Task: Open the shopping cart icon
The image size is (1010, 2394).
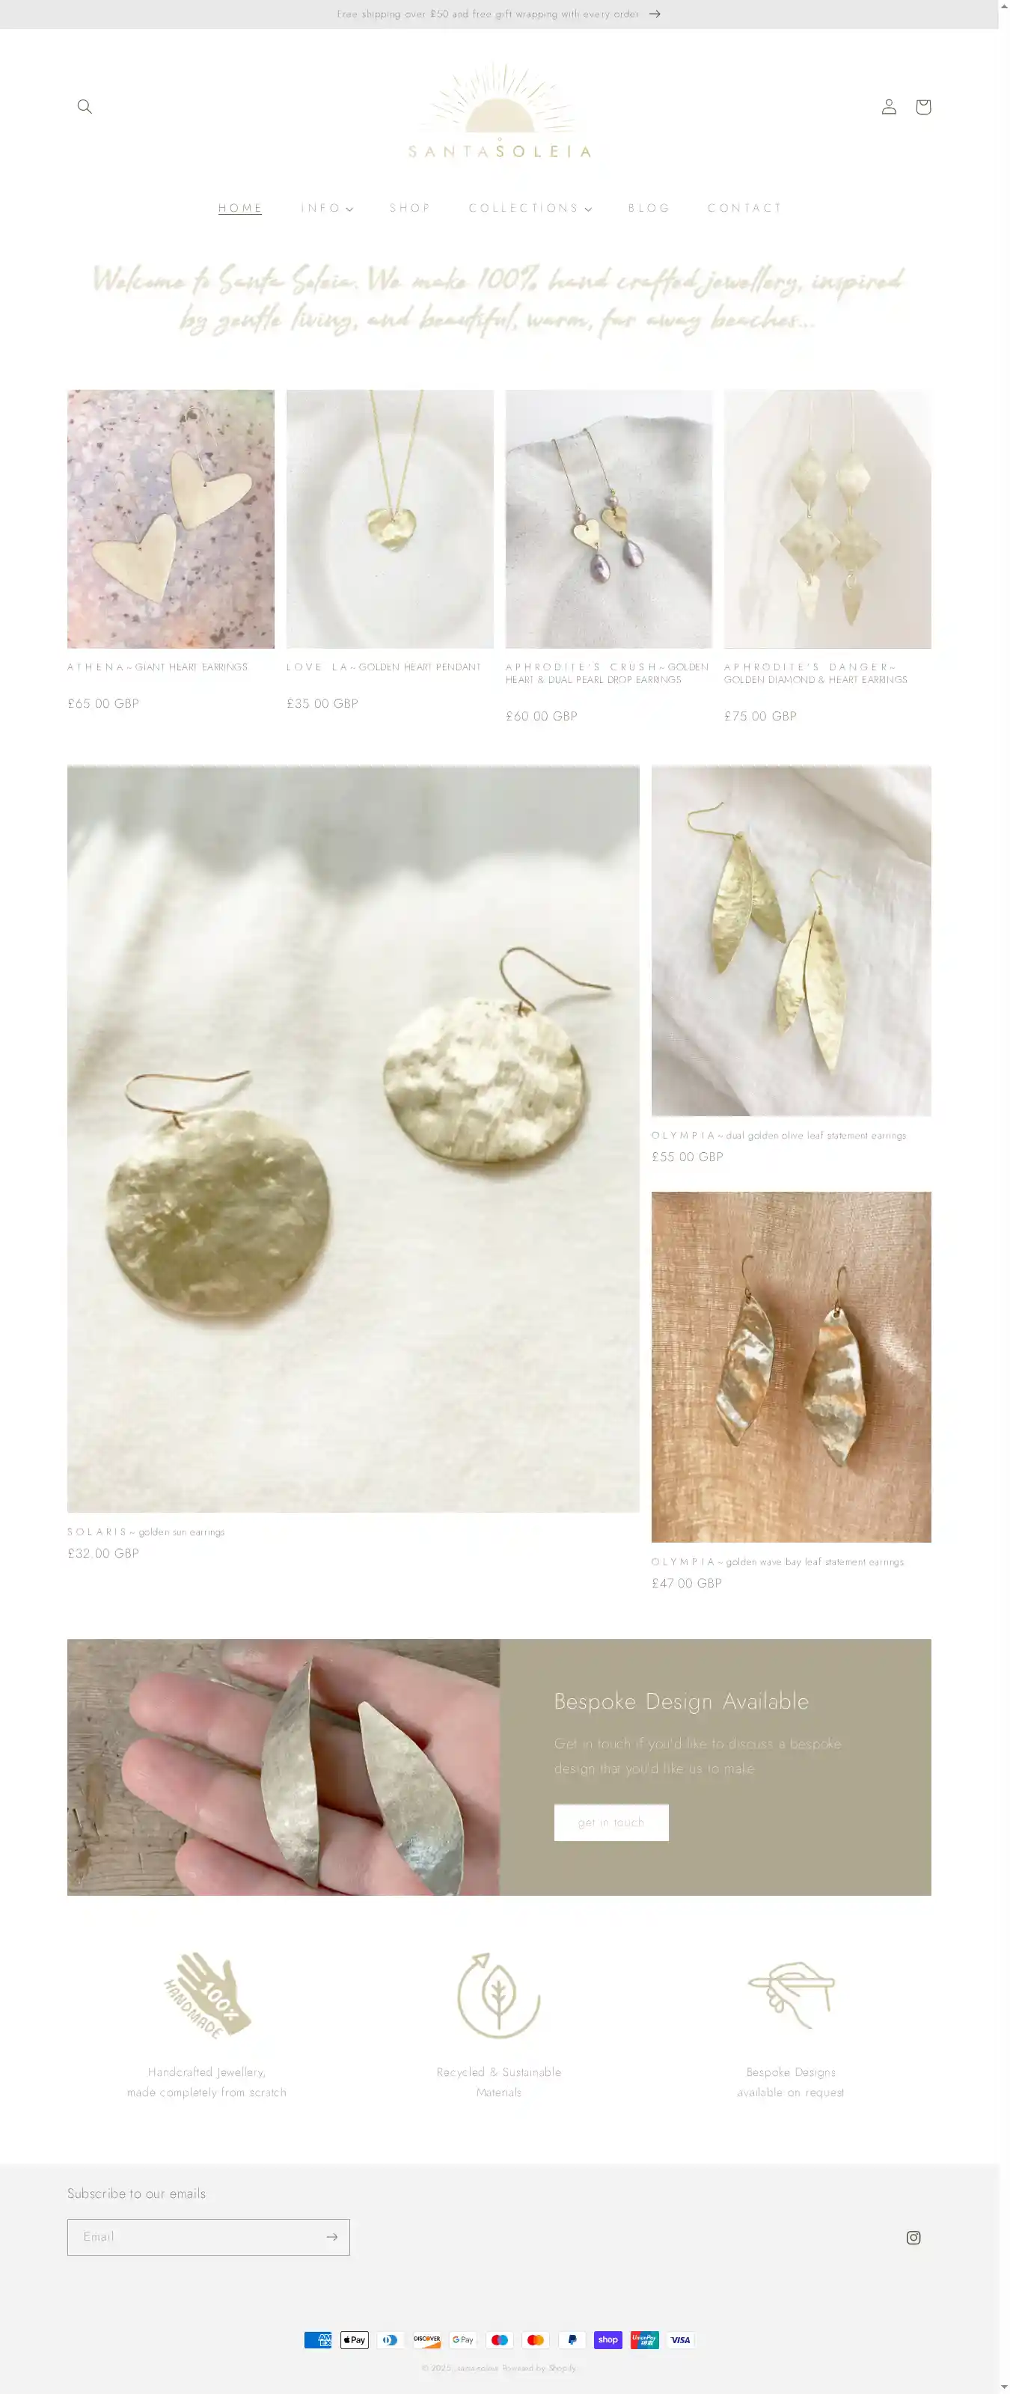Action: 922,107
